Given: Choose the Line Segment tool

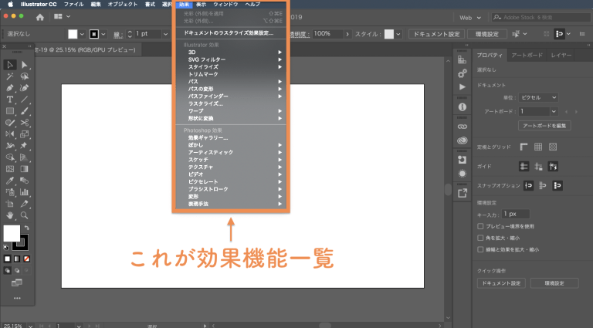Looking at the screenshot, I should tap(24, 100).
